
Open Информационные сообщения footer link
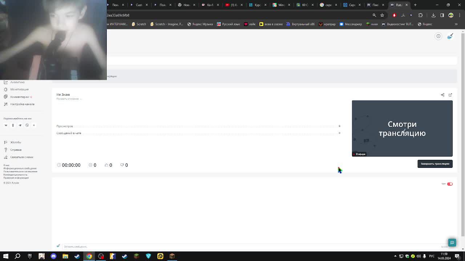point(20,168)
